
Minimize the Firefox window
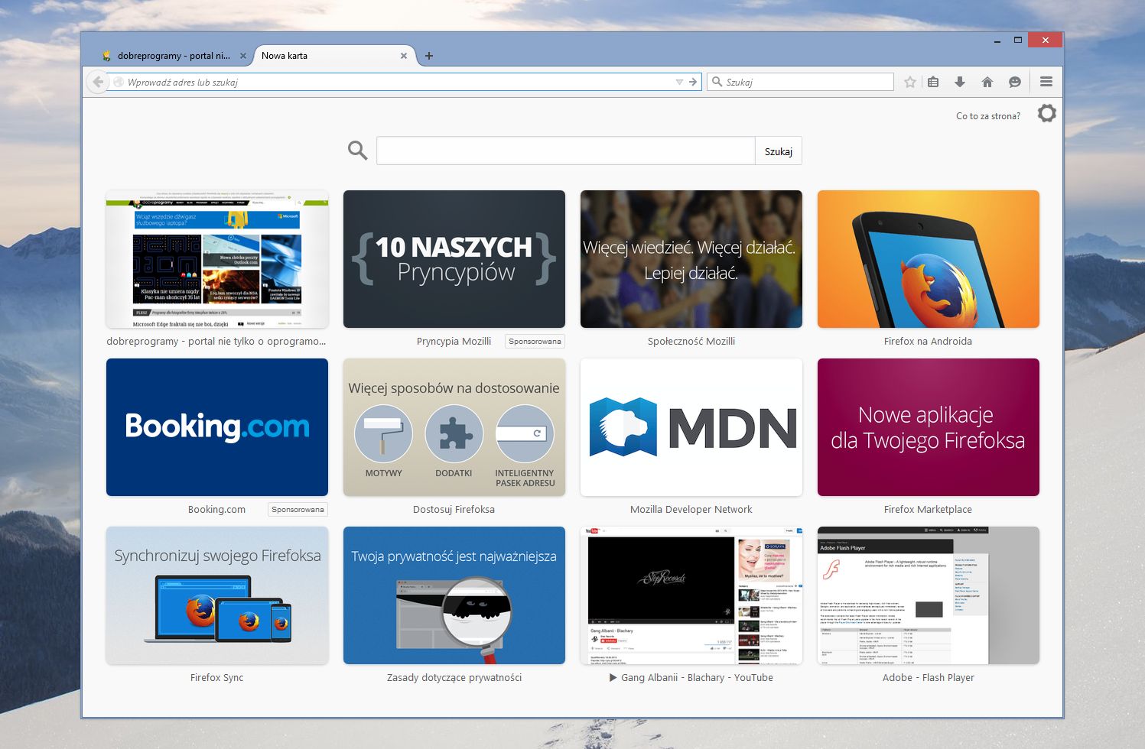[997, 41]
